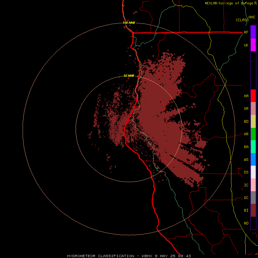
Task: Click the BD yellow legend swatch
Action: coord(253,122)
